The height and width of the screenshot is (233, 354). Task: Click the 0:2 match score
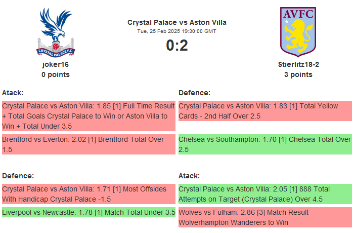pyautogui.click(x=177, y=46)
